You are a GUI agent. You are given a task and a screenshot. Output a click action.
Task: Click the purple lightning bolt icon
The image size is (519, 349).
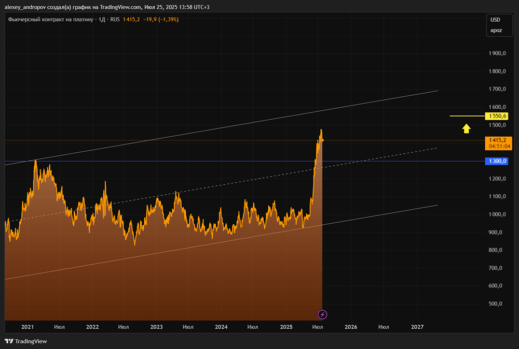(x=322, y=314)
